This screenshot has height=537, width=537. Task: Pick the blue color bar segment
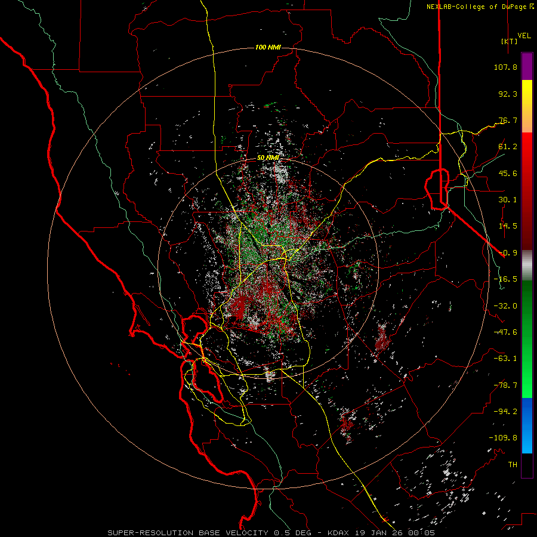tap(527, 425)
